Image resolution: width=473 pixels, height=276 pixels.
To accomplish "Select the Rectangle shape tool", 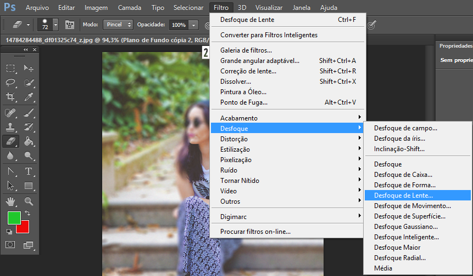I will (29, 186).
